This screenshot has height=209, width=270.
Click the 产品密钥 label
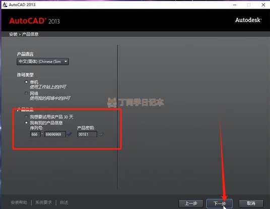(x=86, y=128)
